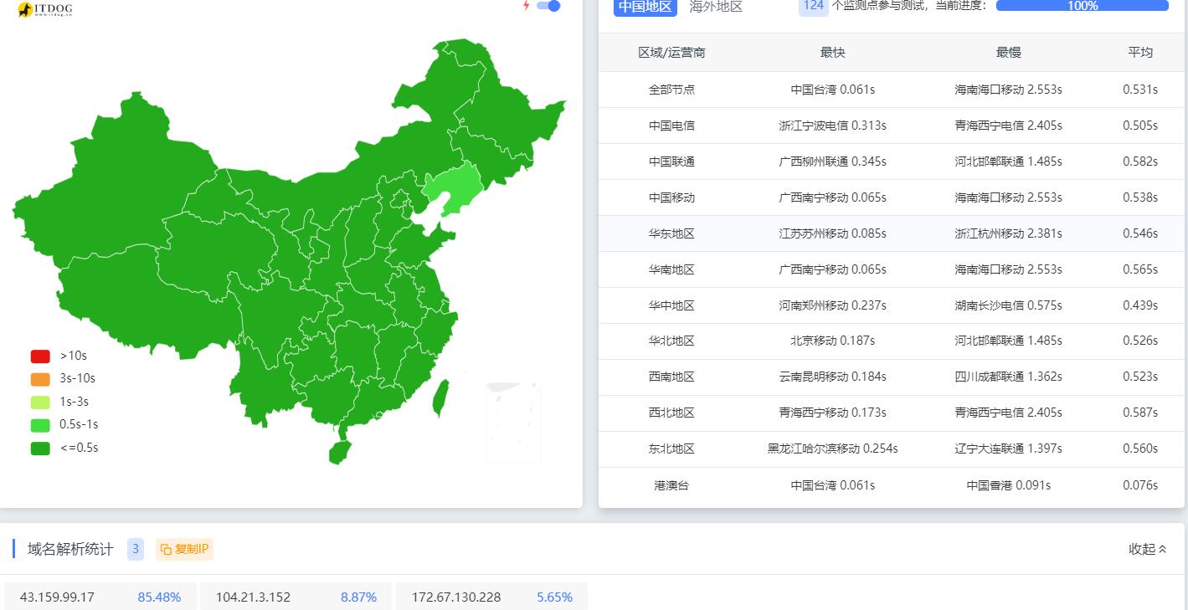
Task: Select the 中国电信 row label
Action: [671, 126]
